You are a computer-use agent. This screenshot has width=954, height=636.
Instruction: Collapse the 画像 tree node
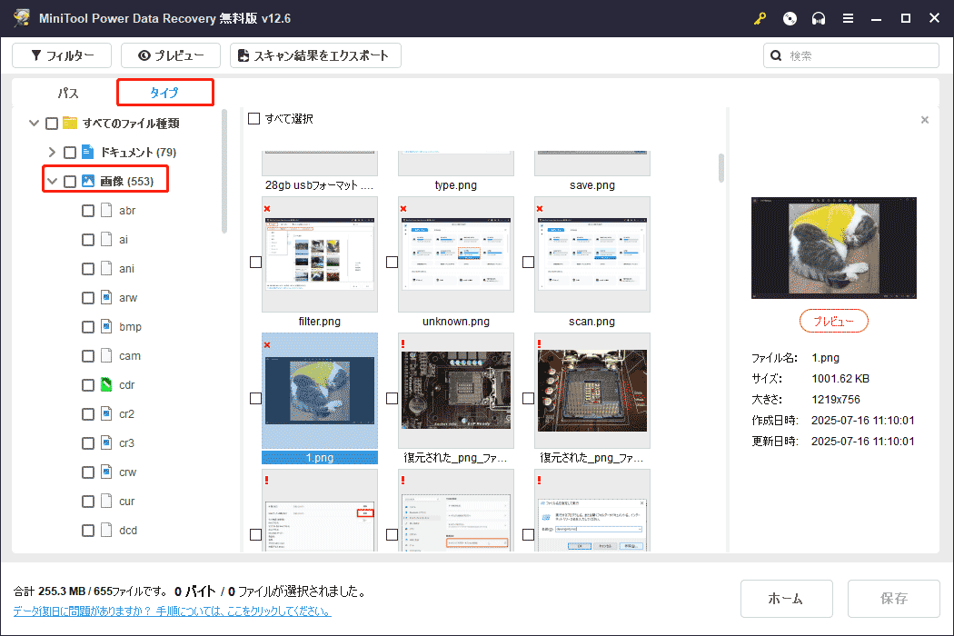(53, 181)
